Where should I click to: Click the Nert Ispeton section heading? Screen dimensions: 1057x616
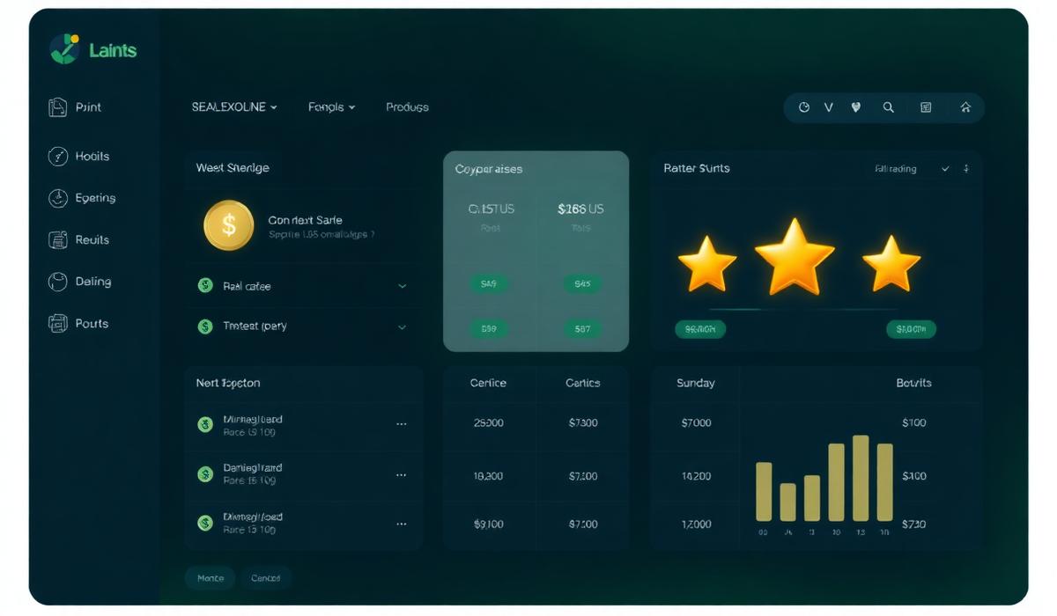pos(228,383)
